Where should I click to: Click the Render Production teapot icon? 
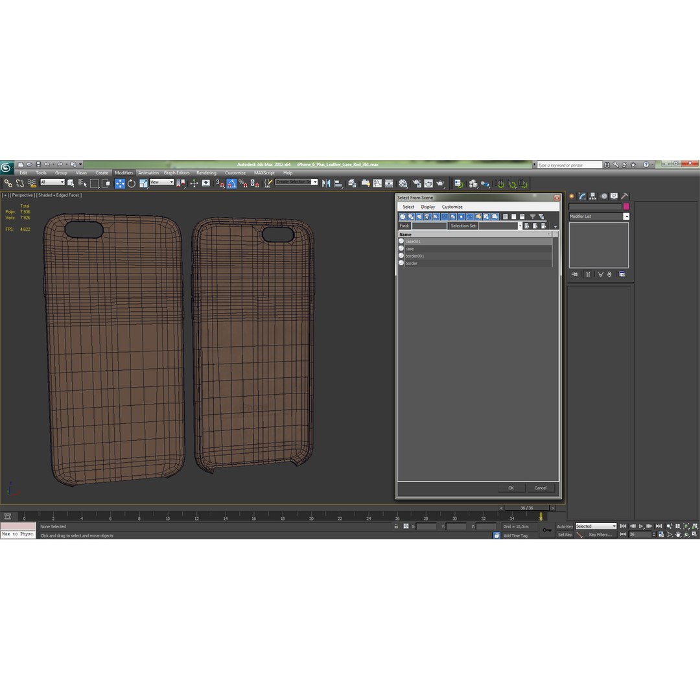441,183
